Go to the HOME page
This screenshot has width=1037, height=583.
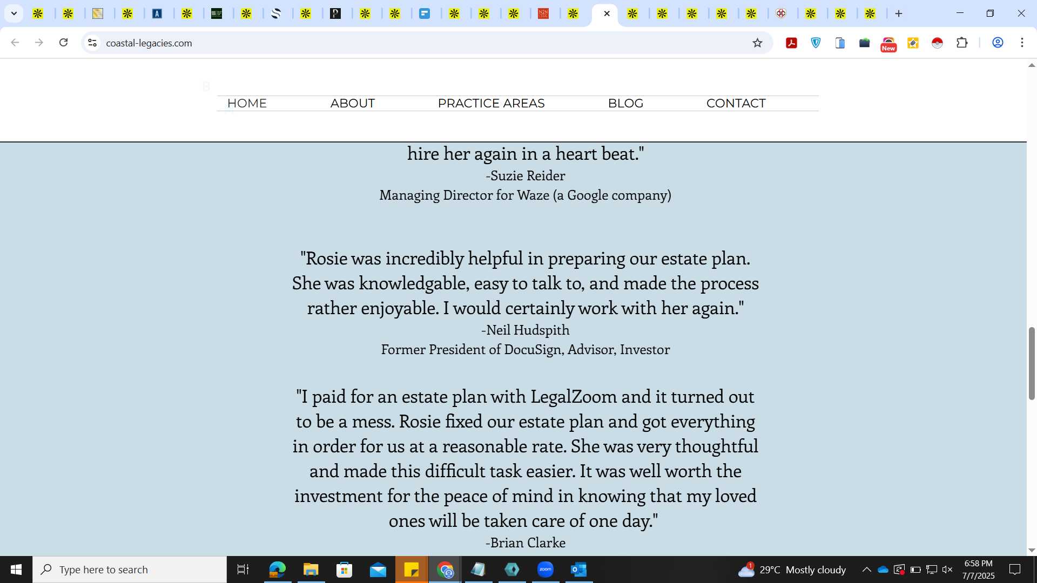[247, 103]
